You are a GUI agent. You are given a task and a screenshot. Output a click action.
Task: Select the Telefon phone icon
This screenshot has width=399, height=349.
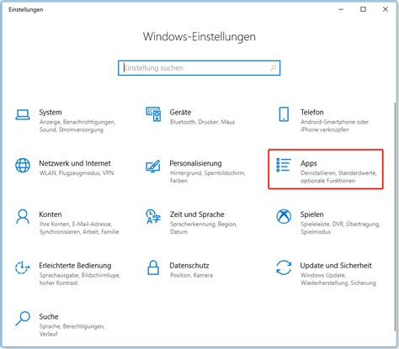(x=284, y=114)
